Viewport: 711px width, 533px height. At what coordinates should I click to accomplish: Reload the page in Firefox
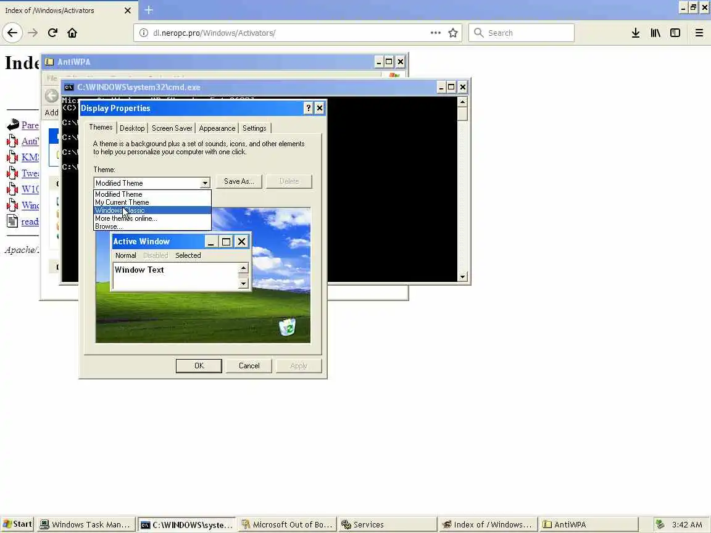pos(52,33)
